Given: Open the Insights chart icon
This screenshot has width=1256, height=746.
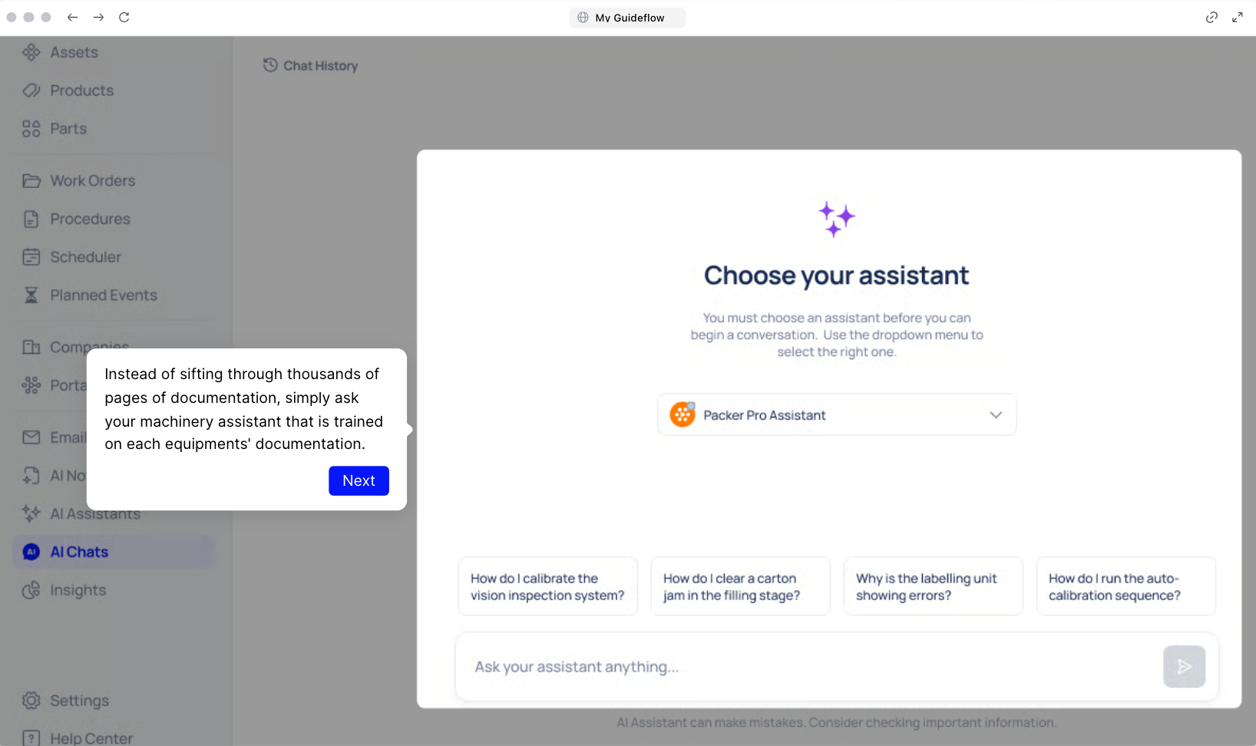Looking at the screenshot, I should coord(31,590).
